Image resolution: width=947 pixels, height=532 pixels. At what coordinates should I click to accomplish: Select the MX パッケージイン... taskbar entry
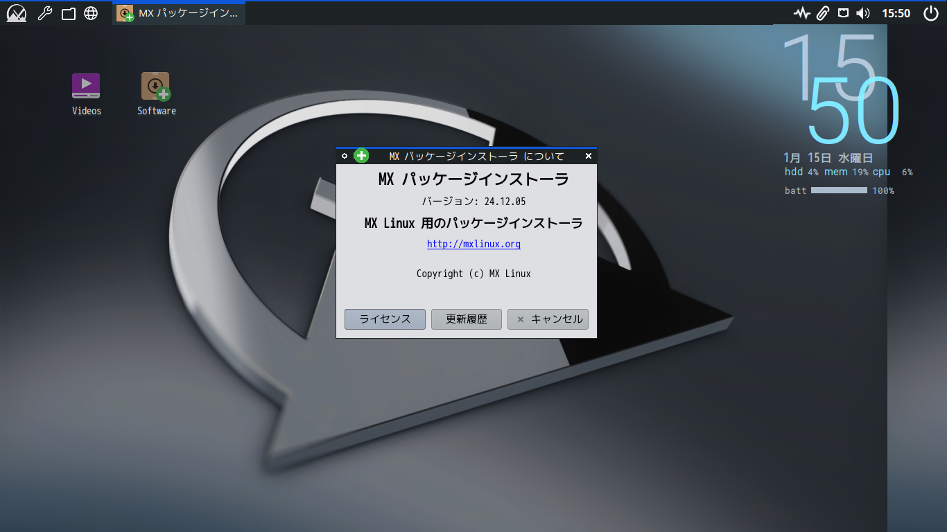coord(179,13)
